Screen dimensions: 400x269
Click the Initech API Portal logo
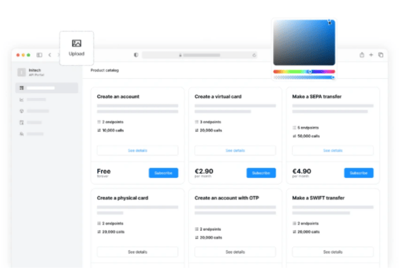[x=22, y=72]
